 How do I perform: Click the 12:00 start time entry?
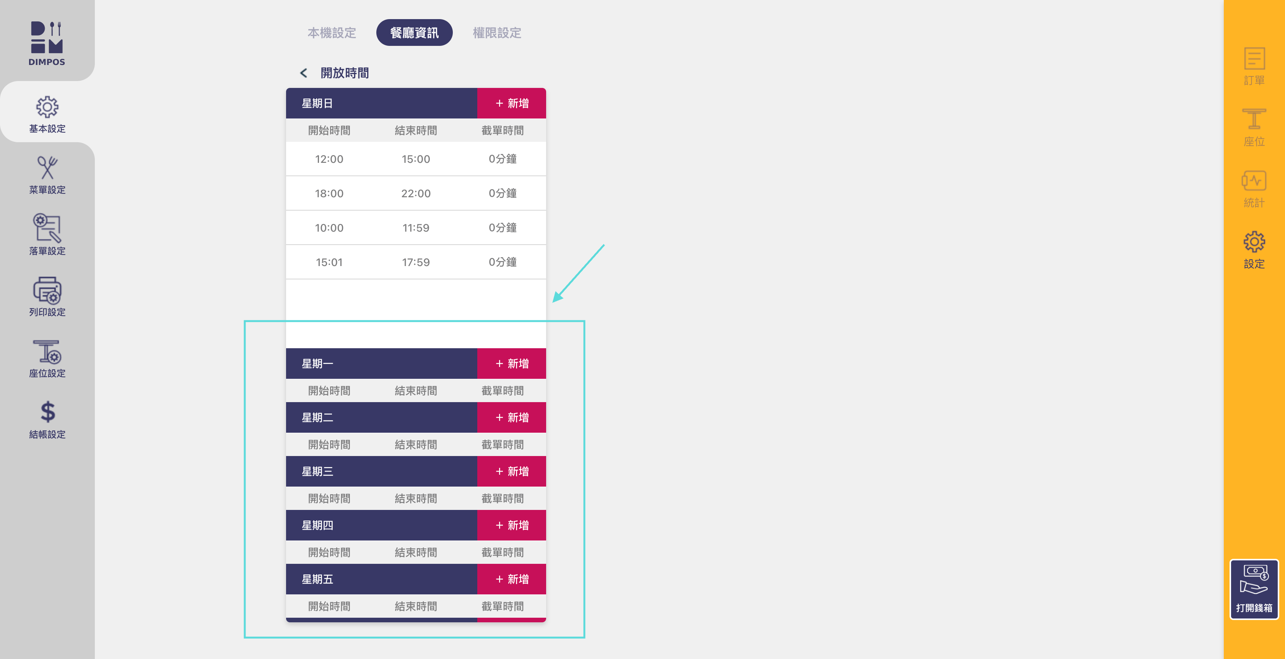tap(329, 159)
